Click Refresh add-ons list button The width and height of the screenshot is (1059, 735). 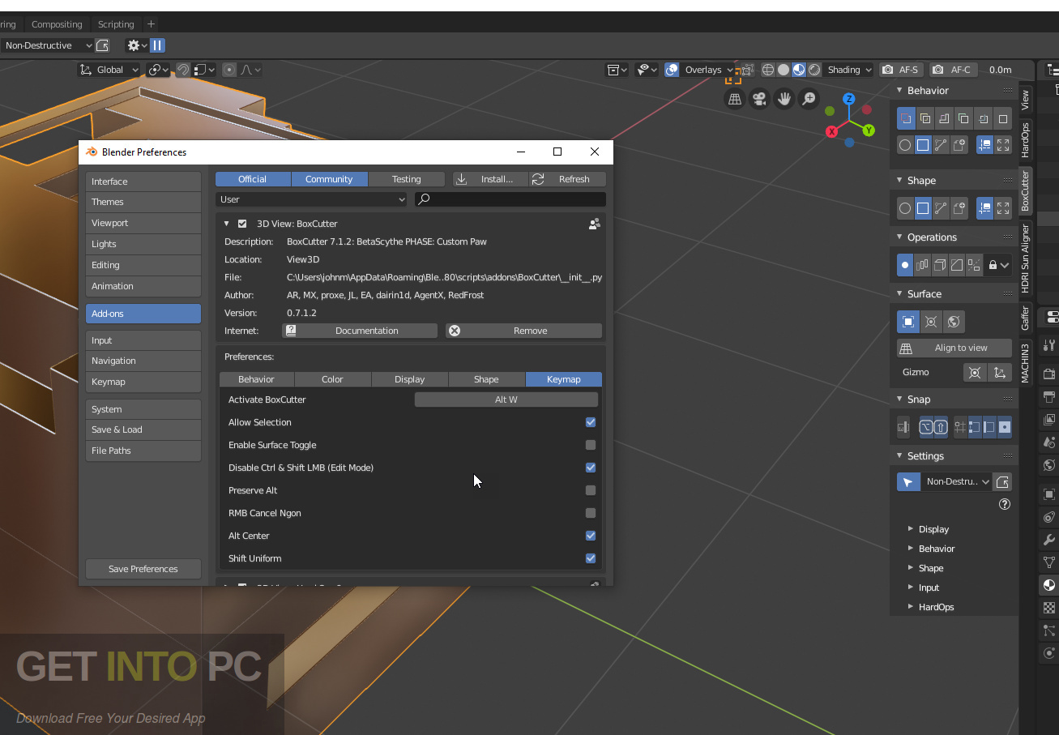click(x=567, y=179)
